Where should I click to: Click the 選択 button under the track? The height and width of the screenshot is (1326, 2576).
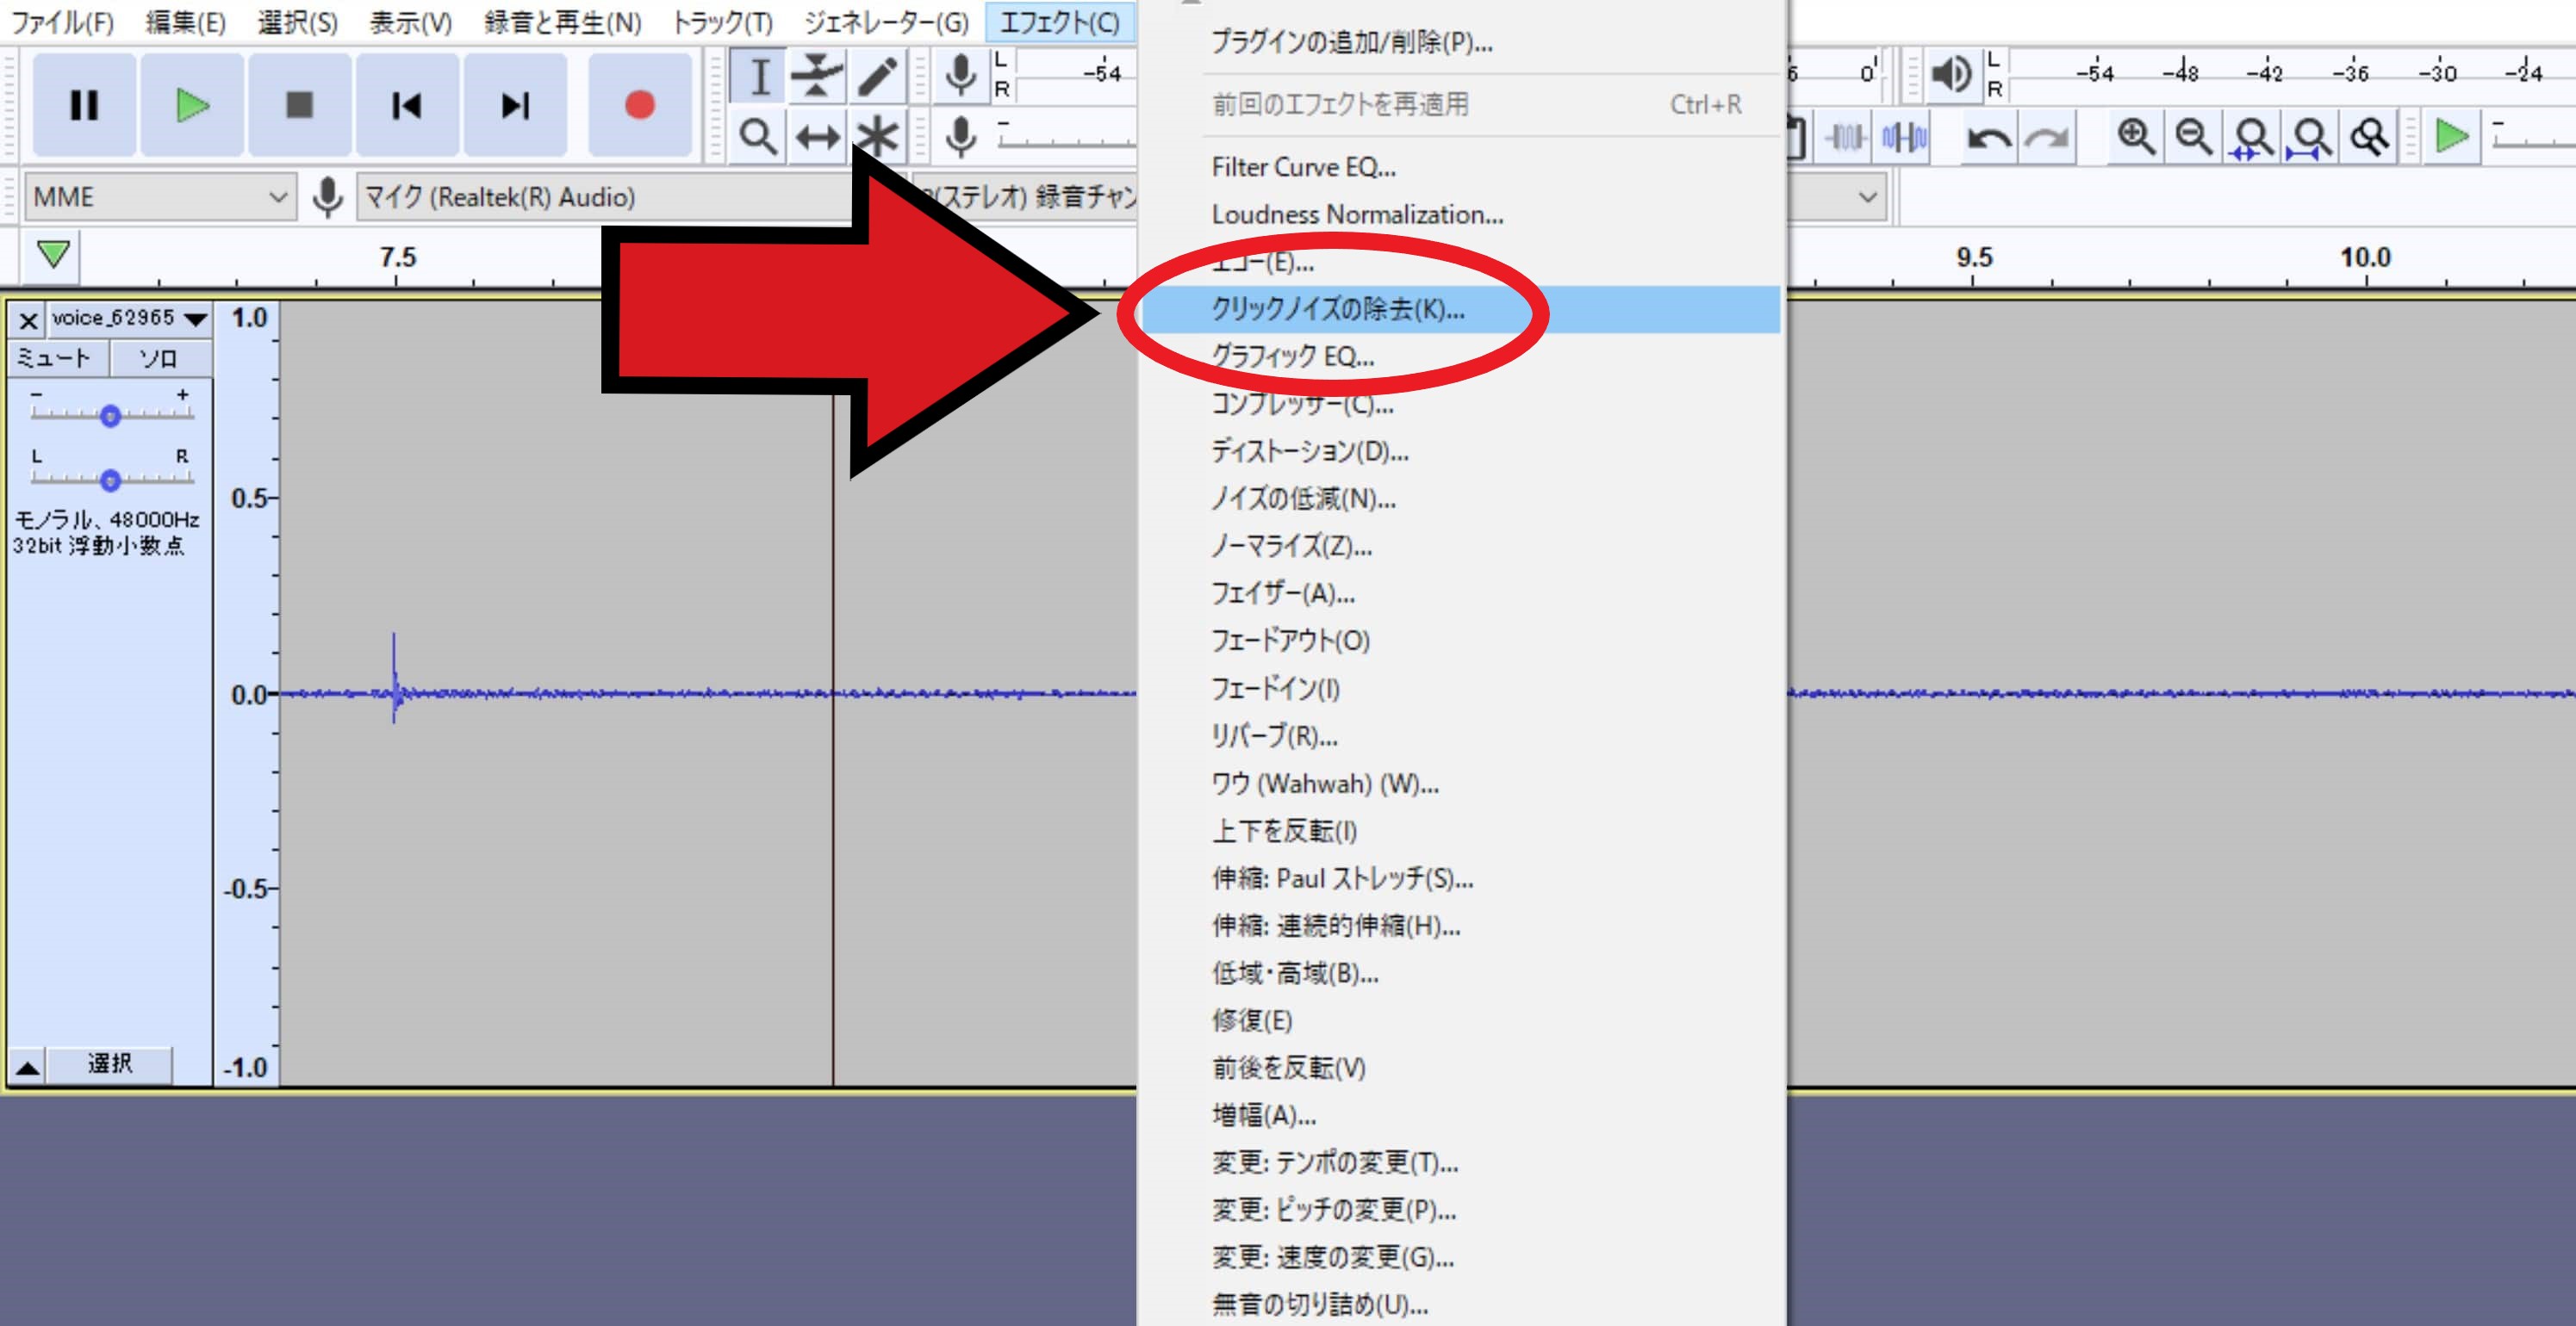(110, 1064)
